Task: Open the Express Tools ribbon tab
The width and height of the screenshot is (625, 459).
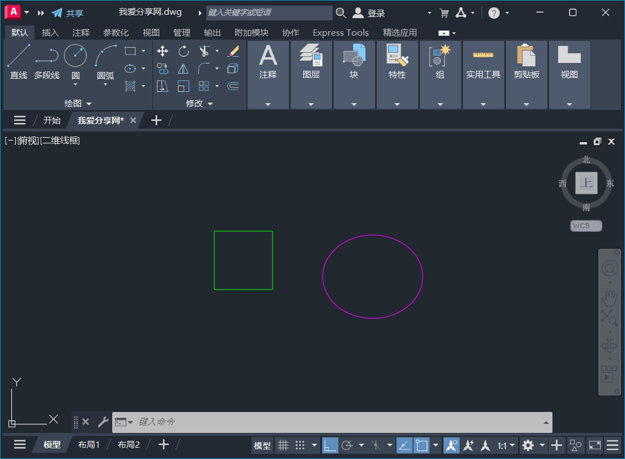Action: point(341,33)
